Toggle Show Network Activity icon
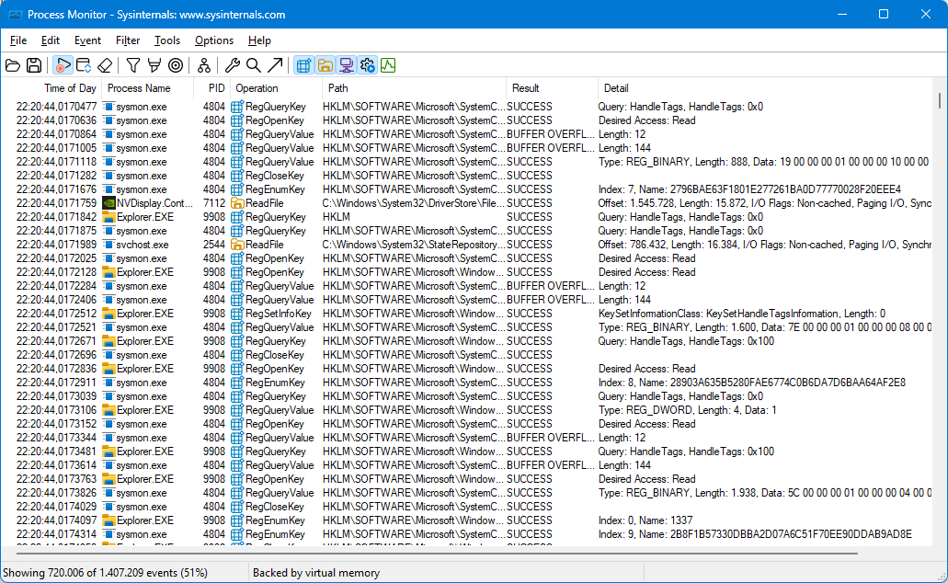 coord(347,65)
